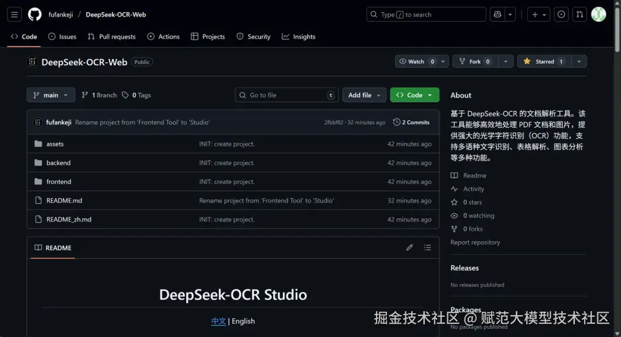
Task: Focus the Type / to search field
Action: click(426, 14)
